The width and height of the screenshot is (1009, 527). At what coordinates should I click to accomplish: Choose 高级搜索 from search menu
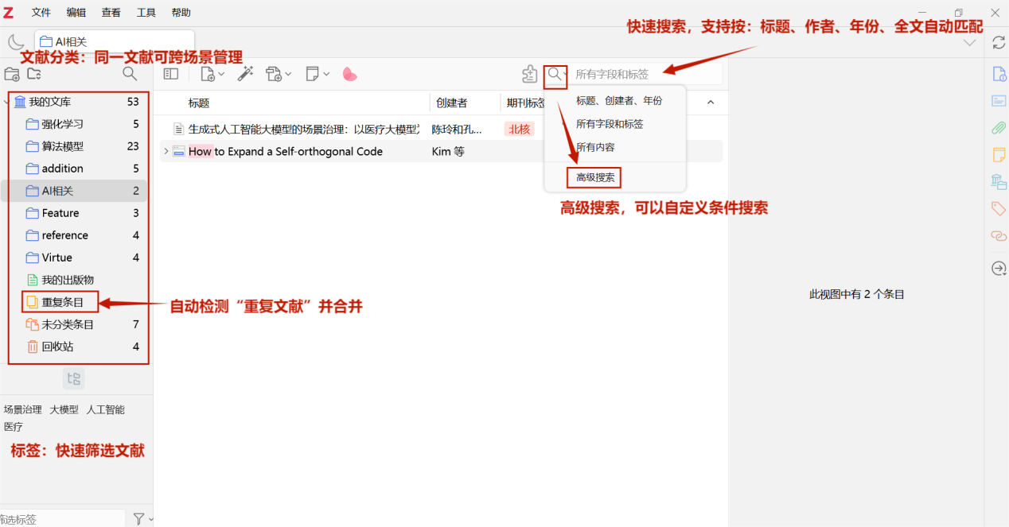(x=595, y=177)
